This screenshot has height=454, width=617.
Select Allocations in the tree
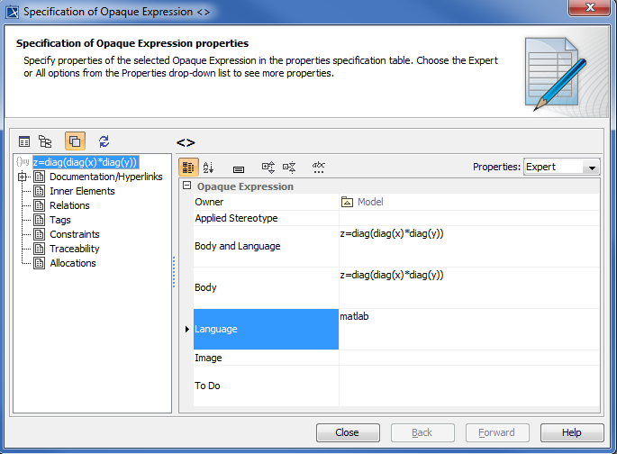[x=72, y=263]
